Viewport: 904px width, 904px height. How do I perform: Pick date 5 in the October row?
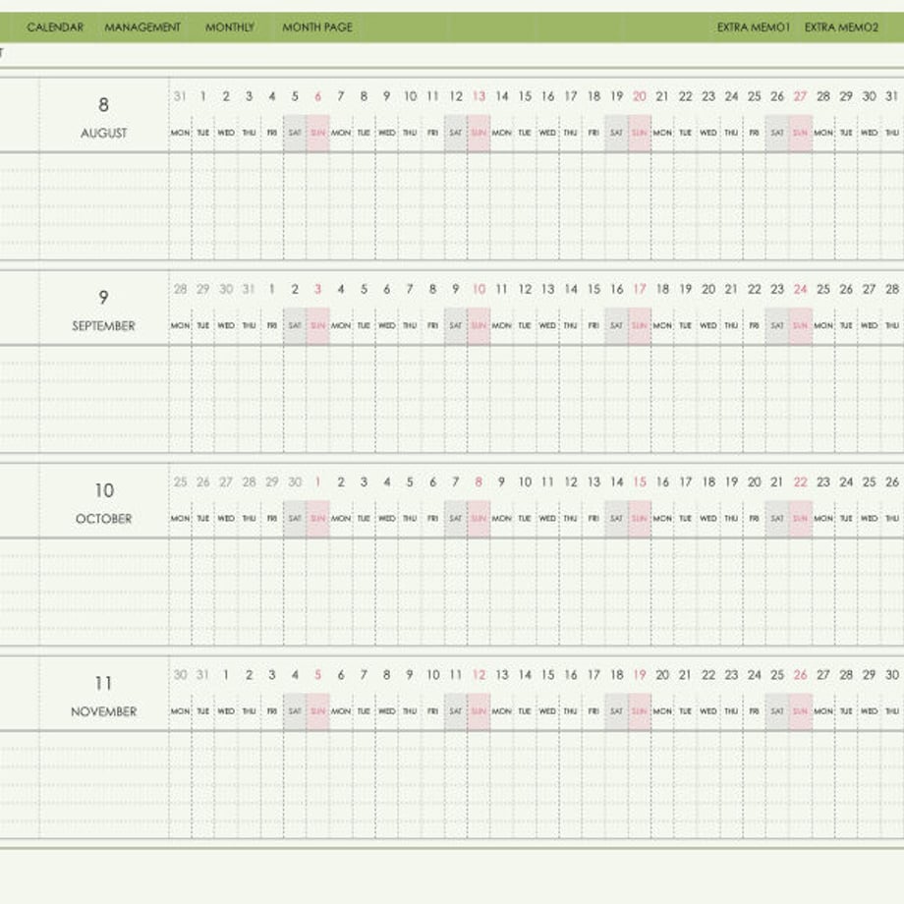[410, 482]
